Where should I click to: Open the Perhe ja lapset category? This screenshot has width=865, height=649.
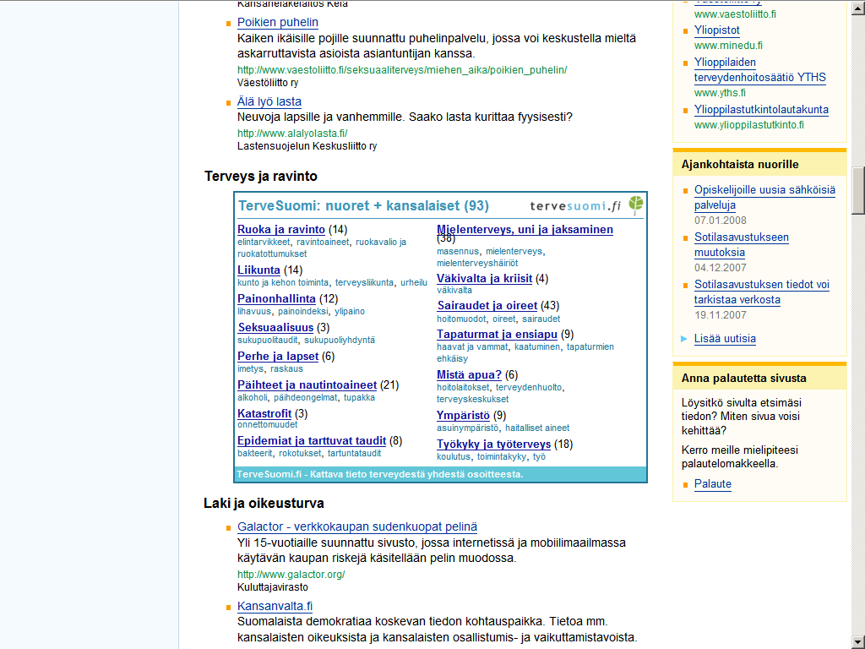[278, 357]
